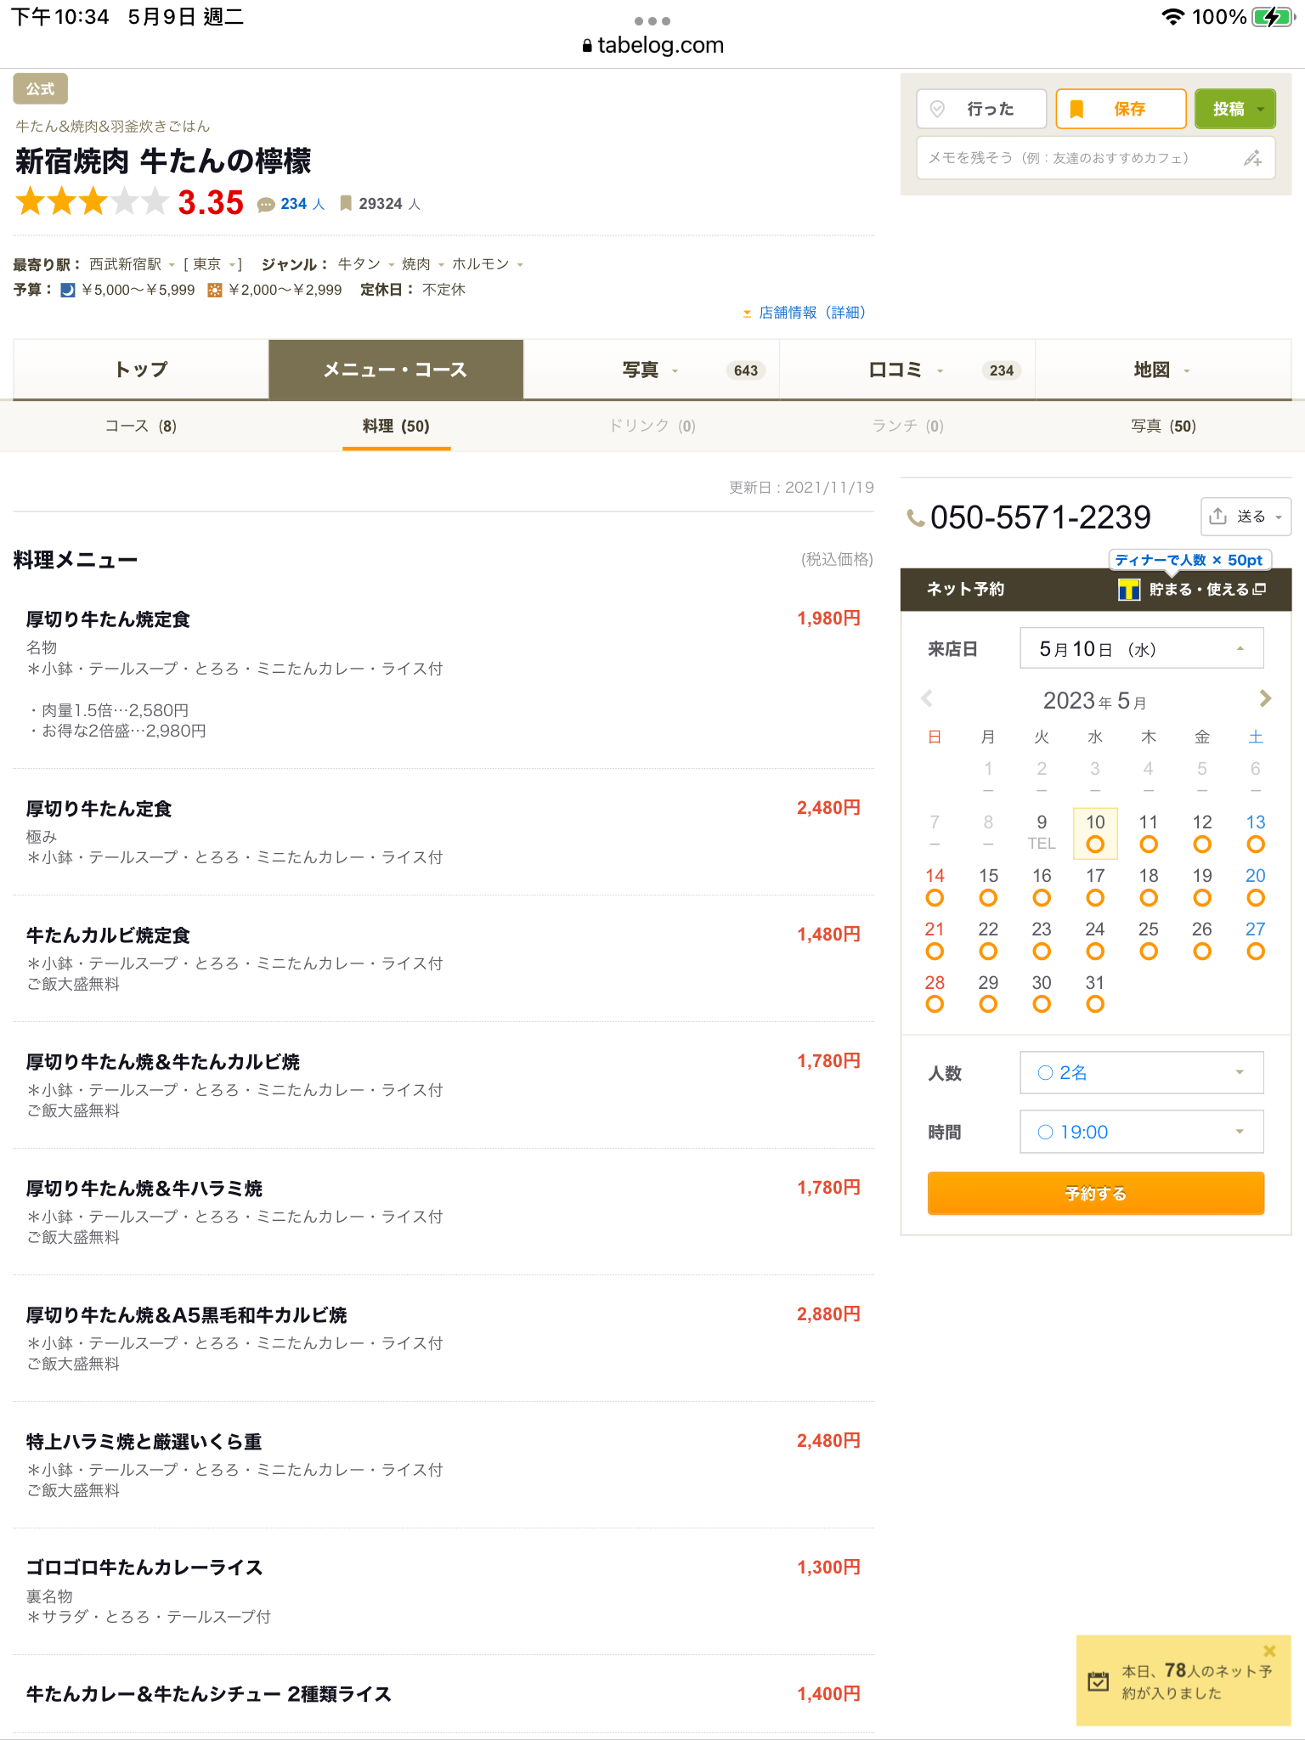Open the 来店日 date dropdown
Image resolution: width=1305 pixels, height=1740 pixels.
click(1141, 648)
